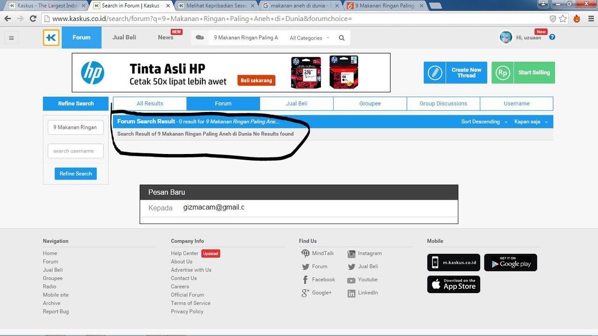The image size is (598, 336).
Task: Switch to Jual Beli results tab
Action: coord(297,104)
